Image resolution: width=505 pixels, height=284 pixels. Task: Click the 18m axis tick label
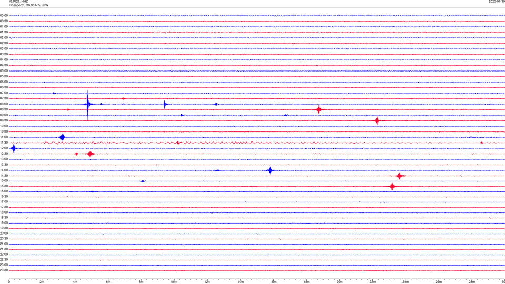tap(306, 282)
